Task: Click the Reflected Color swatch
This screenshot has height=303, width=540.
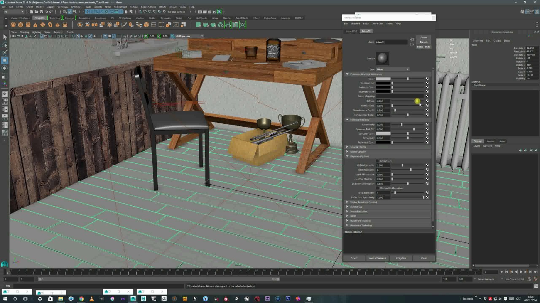Action: tap(383, 142)
